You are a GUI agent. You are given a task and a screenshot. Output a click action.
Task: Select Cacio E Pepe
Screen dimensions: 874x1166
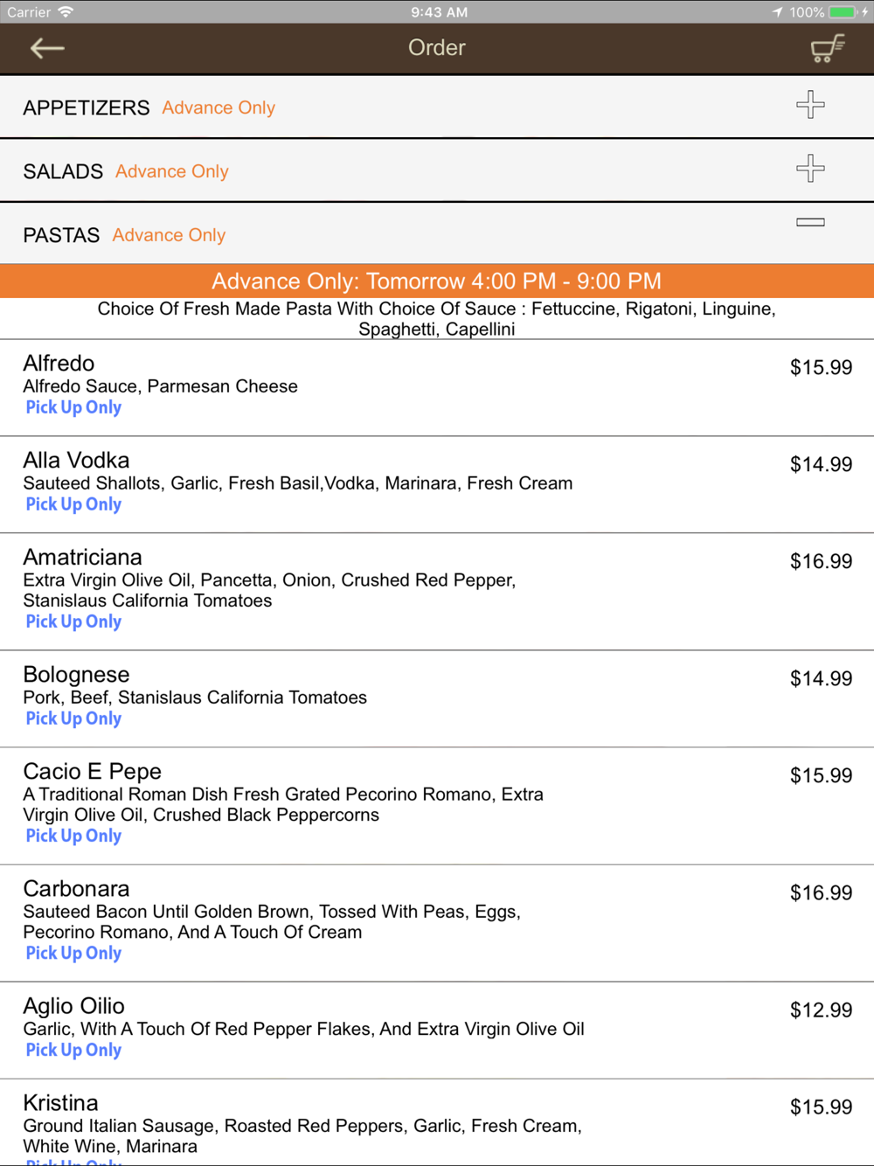(437, 806)
